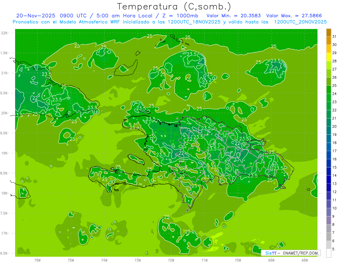Click the dark blue swatch between 12 and 13
The height and width of the screenshot is (264, 342).
coord(329,188)
